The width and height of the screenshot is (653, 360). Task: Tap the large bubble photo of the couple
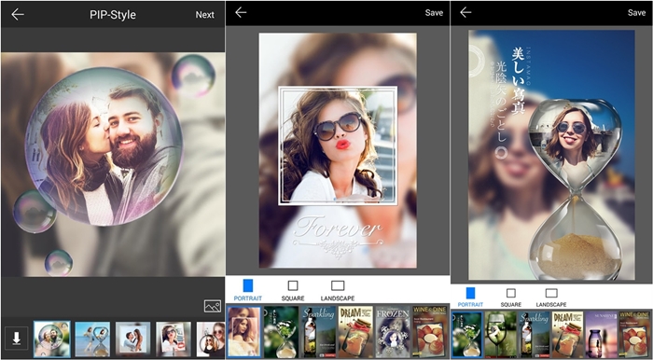point(104,146)
